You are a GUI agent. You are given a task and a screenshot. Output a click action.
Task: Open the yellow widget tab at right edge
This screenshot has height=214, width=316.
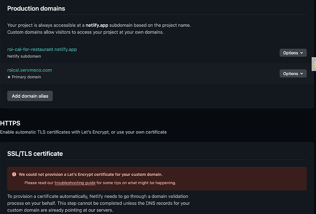click(x=314, y=64)
